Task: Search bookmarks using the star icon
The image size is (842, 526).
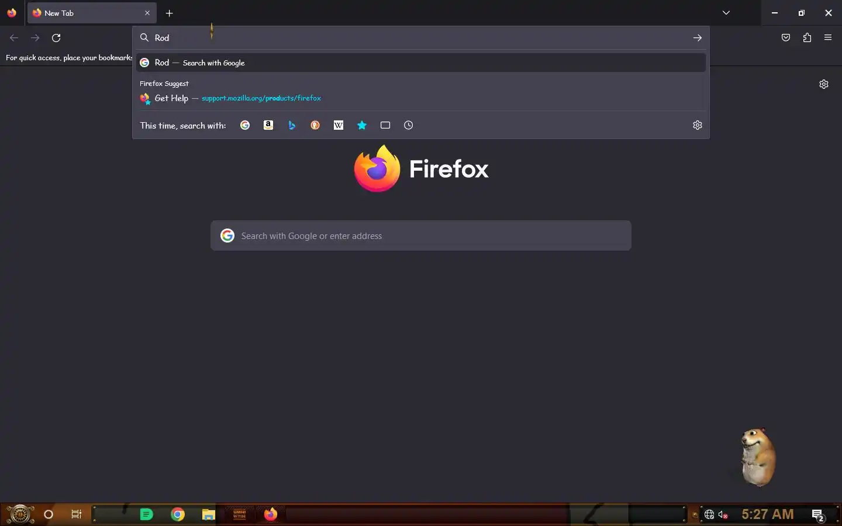Action: (x=362, y=125)
